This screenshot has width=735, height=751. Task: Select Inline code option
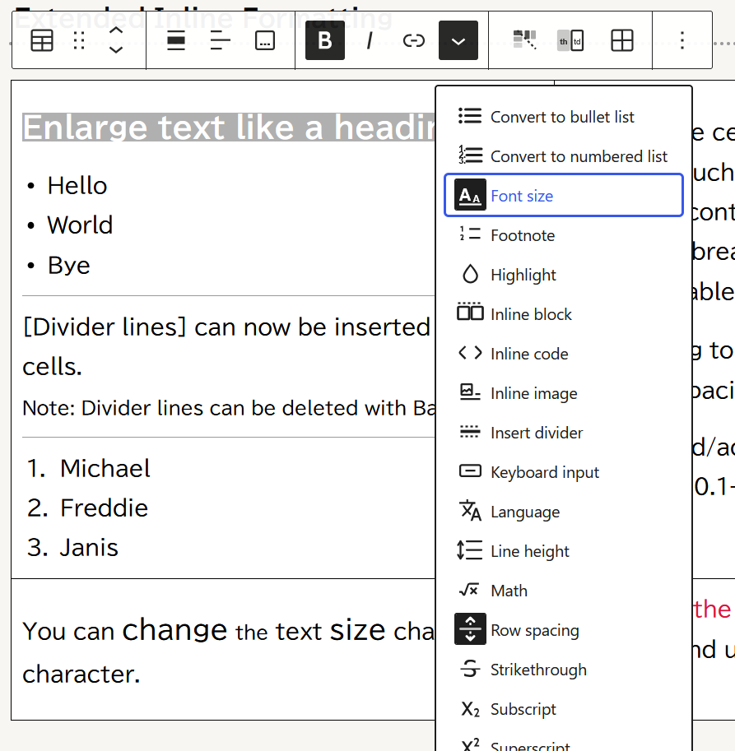click(564, 354)
